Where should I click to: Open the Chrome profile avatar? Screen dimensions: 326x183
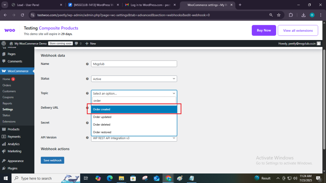pos(312,15)
